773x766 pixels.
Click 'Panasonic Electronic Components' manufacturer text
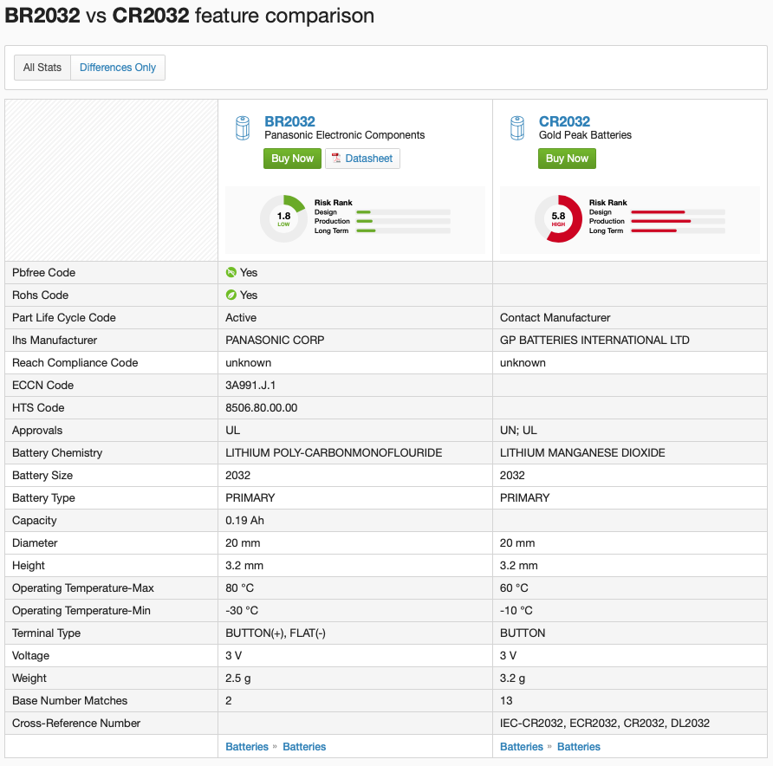(345, 135)
